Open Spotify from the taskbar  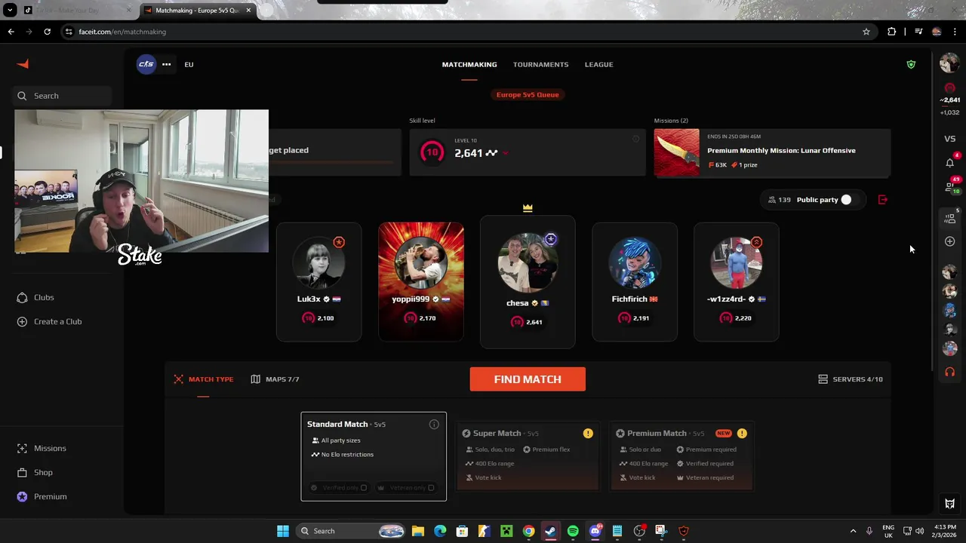point(573,531)
